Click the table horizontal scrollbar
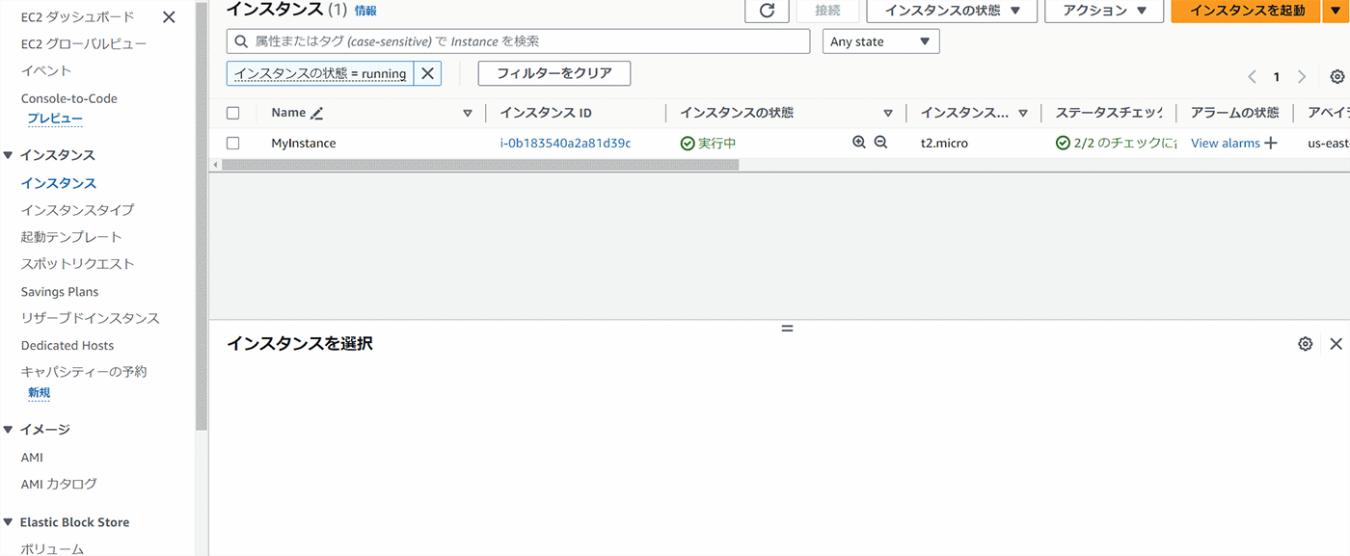 [x=480, y=165]
